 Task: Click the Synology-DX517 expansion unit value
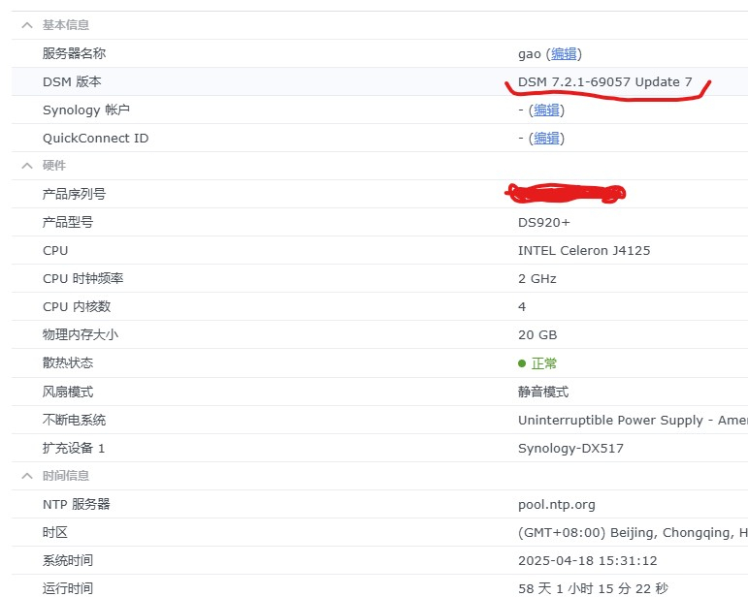(570, 449)
